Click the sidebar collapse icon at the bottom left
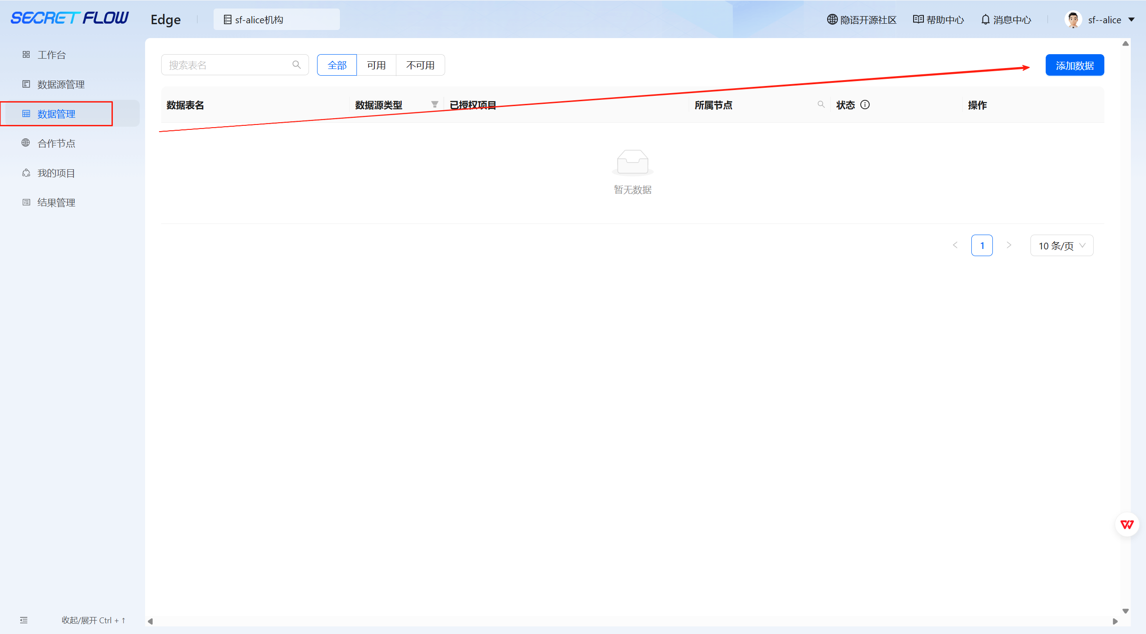 tap(24, 620)
